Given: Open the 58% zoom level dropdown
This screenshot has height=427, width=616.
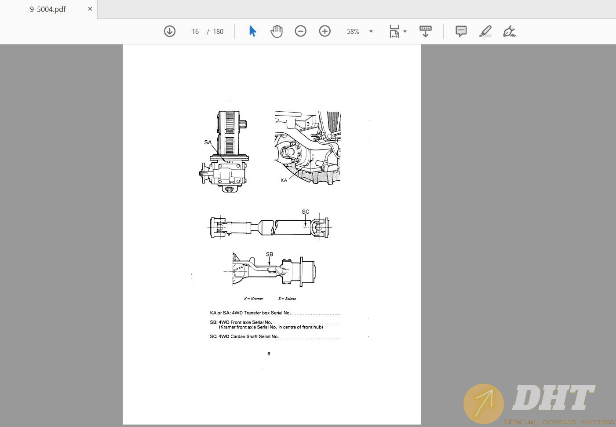Looking at the screenshot, I should (360, 32).
